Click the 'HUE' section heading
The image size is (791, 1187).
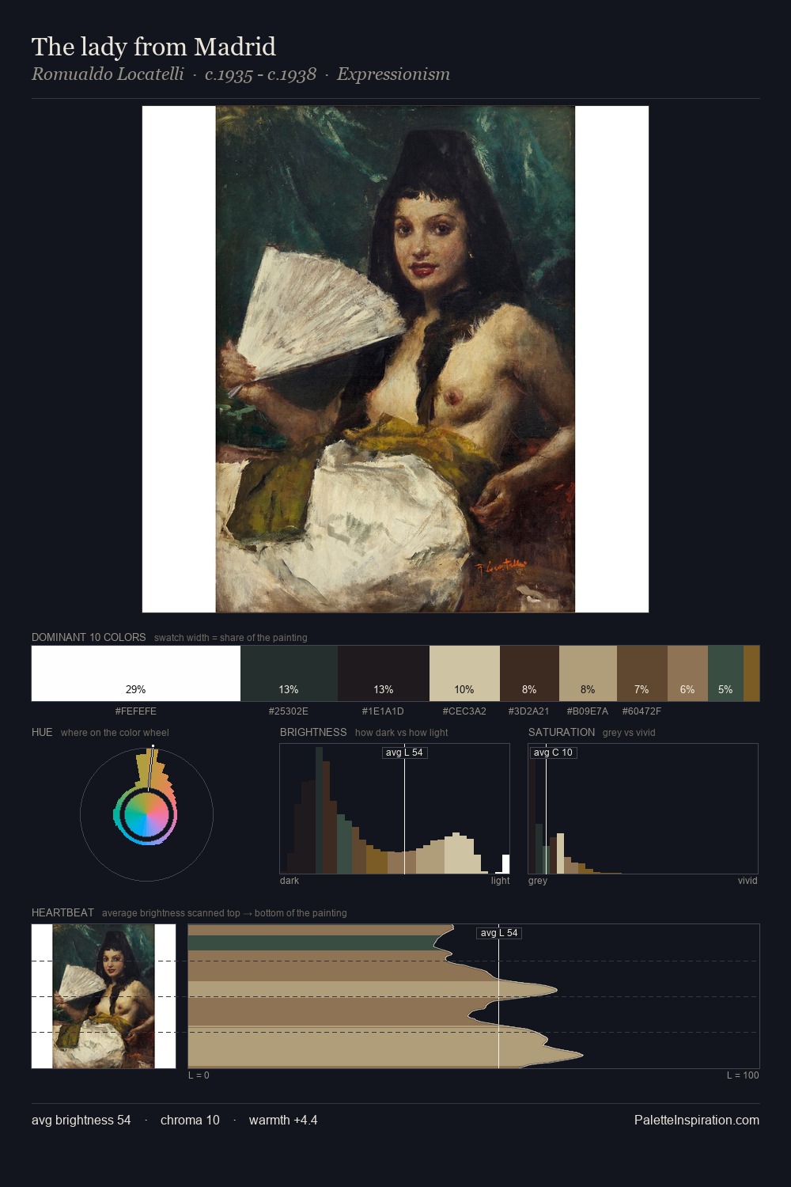(x=42, y=732)
